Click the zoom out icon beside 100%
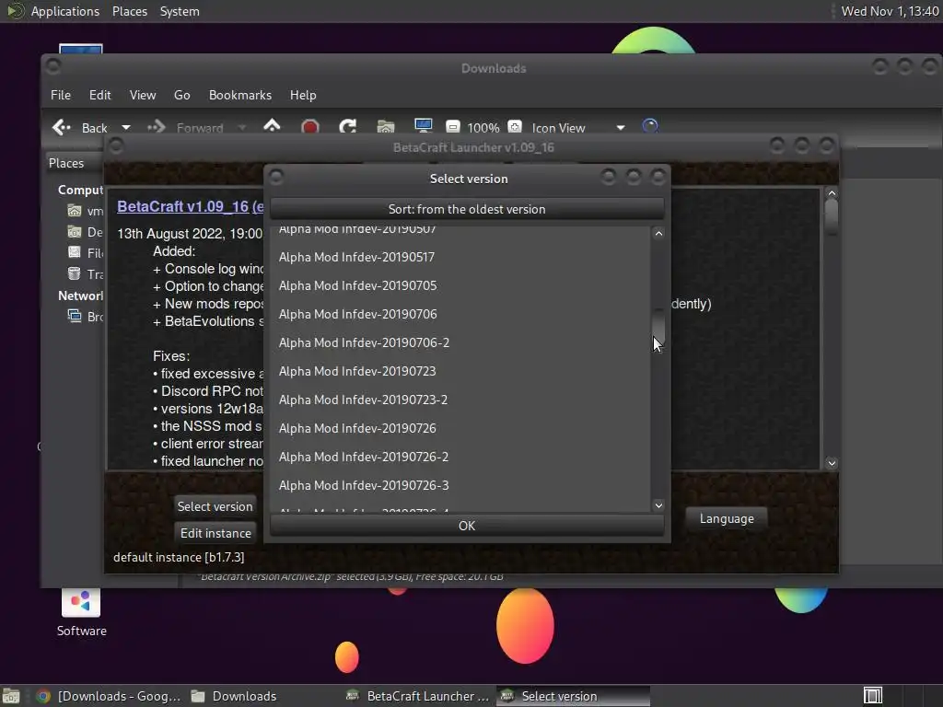 [x=453, y=127]
